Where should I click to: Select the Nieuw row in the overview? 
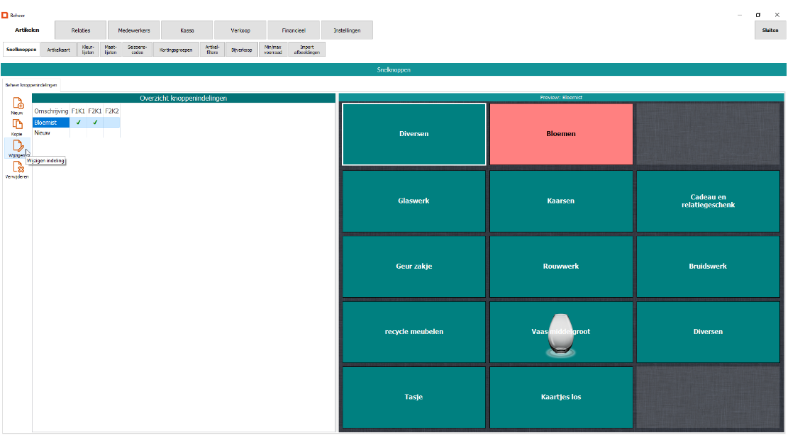click(x=50, y=132)
